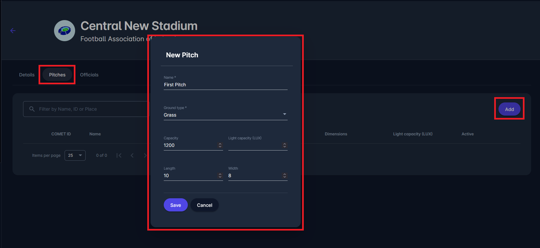This screenshot has width=540, height=248.
Task: Click the empty Light capacity (LUX) field
Action: (x=254, y=145)
